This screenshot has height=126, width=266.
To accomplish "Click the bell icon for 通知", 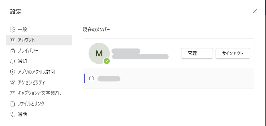I will (x=13, y=61).
